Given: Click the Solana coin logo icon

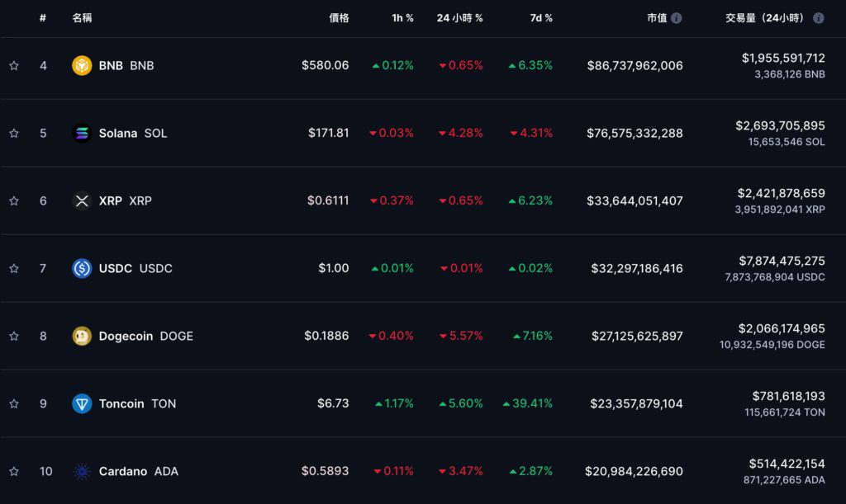Looking at the screenshot, I should [82, 133].
